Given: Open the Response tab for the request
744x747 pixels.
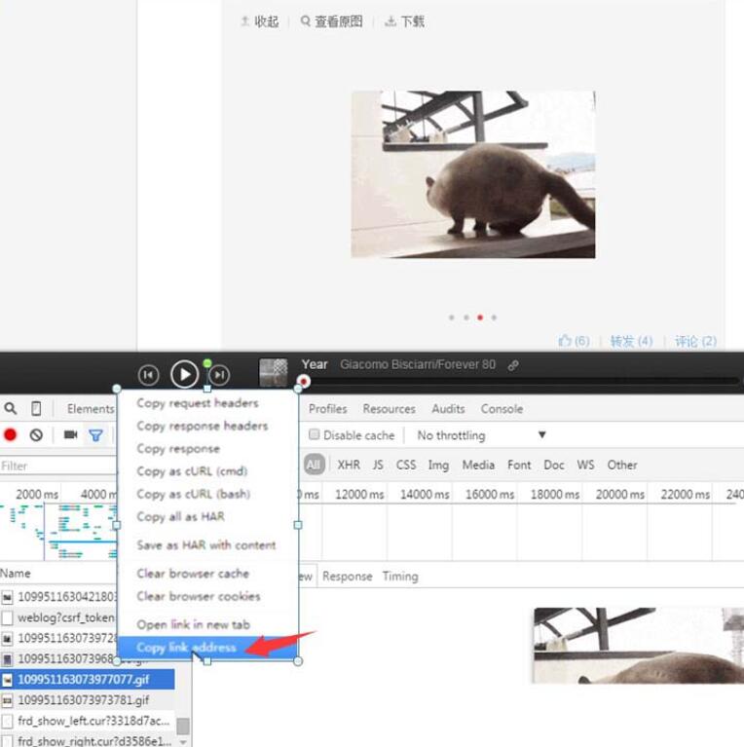Looking at the screenshot, I should pyautogui.click(x=347, y=577).
